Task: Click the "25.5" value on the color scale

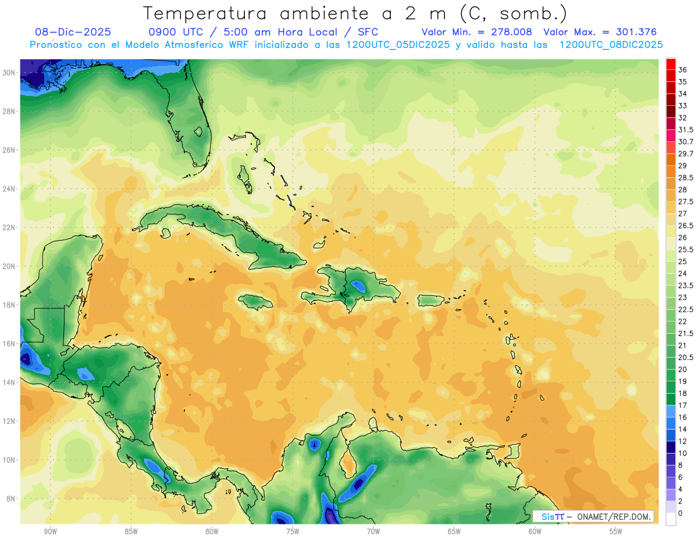Action: tap(686, 249)
